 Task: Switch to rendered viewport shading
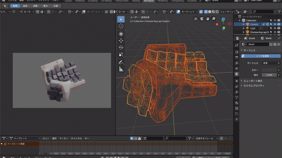point(217,12)
